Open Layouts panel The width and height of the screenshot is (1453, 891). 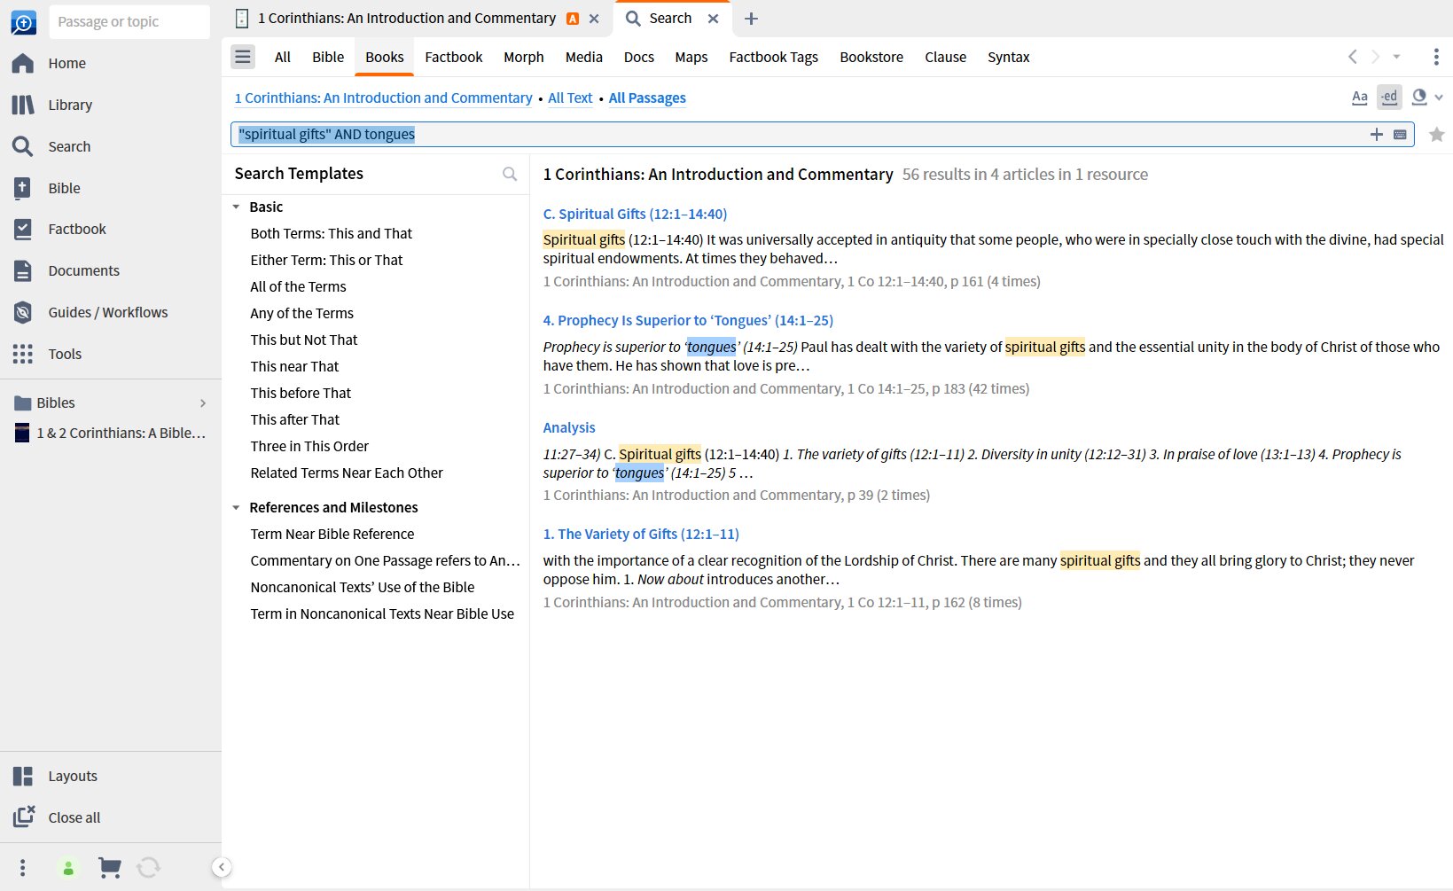pos(73,776)
